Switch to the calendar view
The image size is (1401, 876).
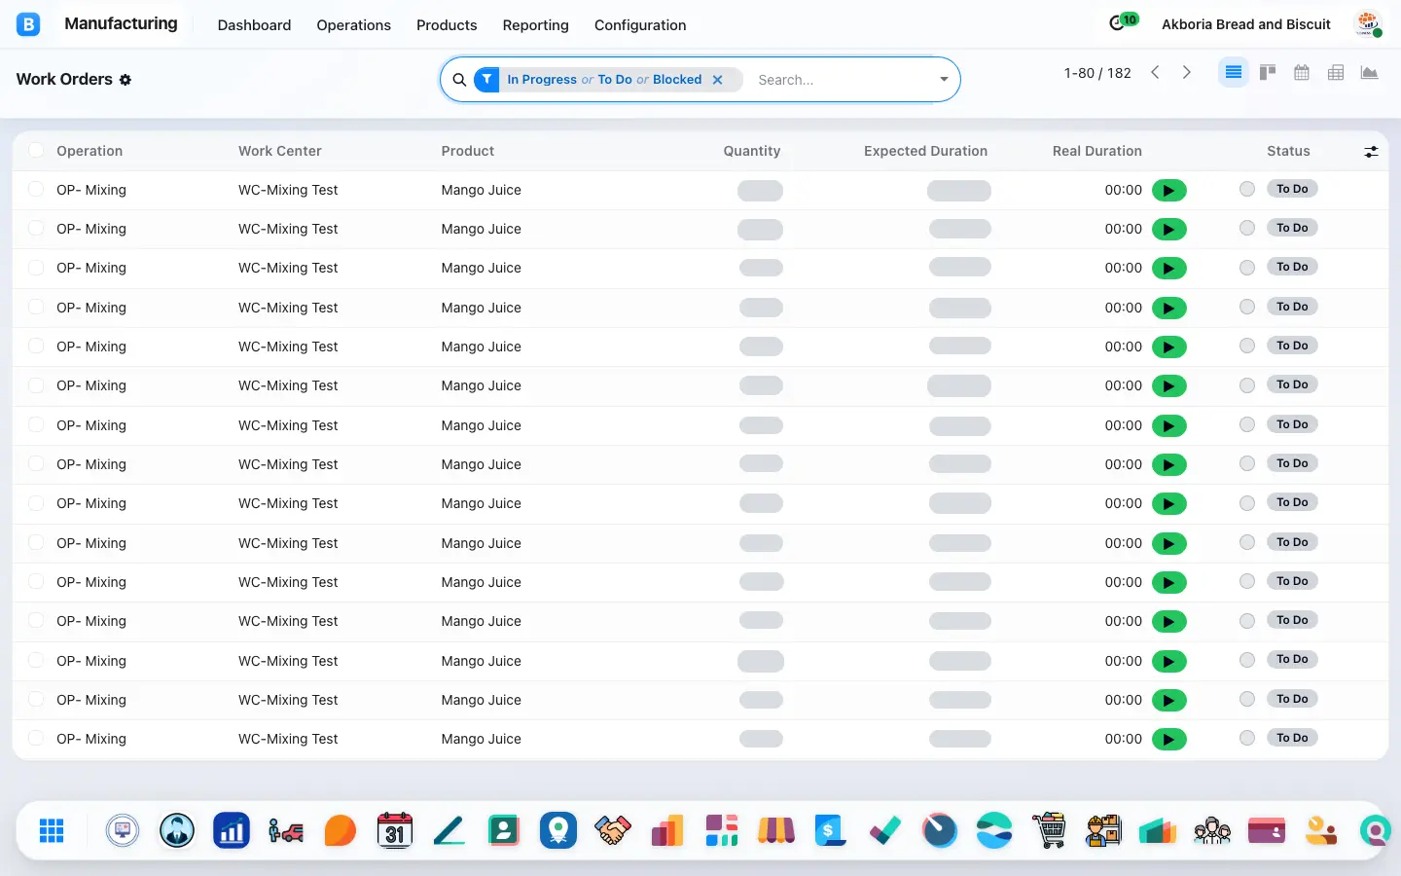click(x=1302, y=72)
